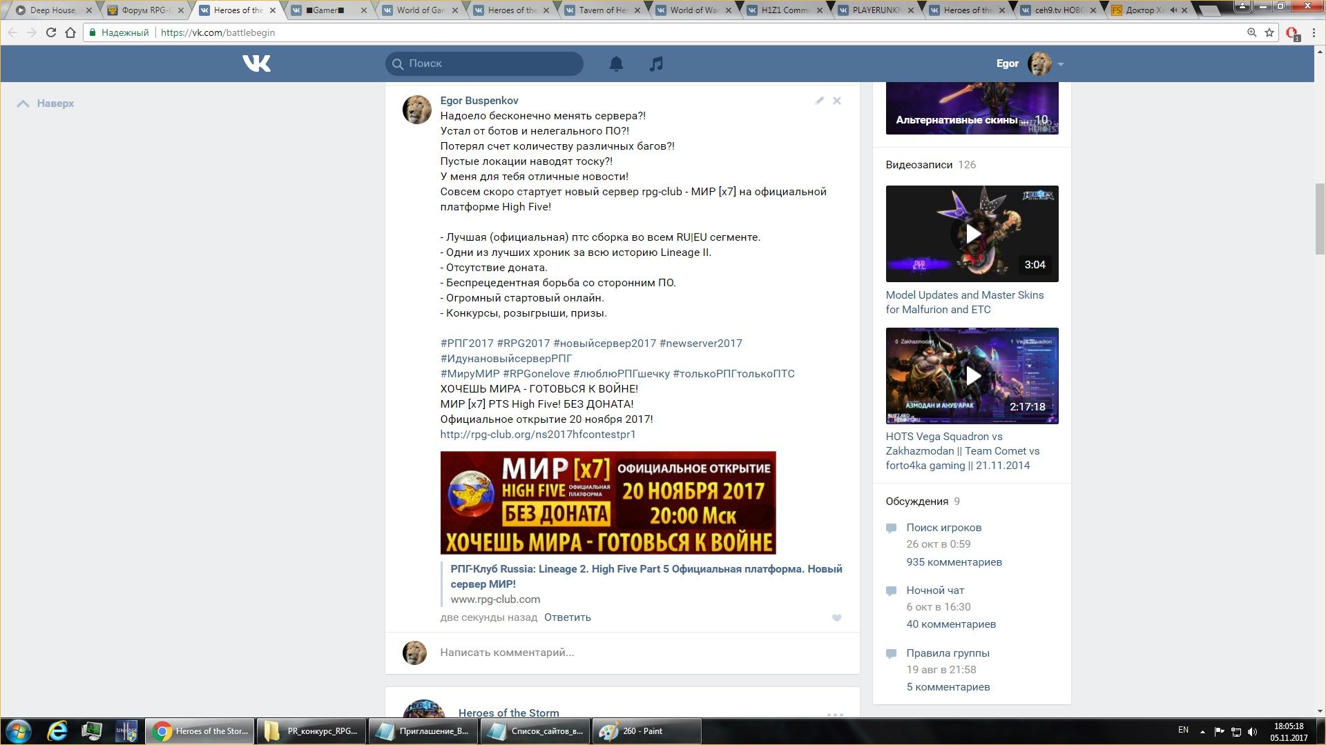This screenshot has width=1326, height=745.
Task: Open Альтернативные скины album thumbnail
Action: (x=972, y=108)
